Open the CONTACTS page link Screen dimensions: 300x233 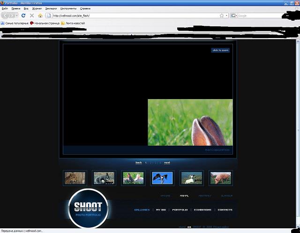(225, 210)
